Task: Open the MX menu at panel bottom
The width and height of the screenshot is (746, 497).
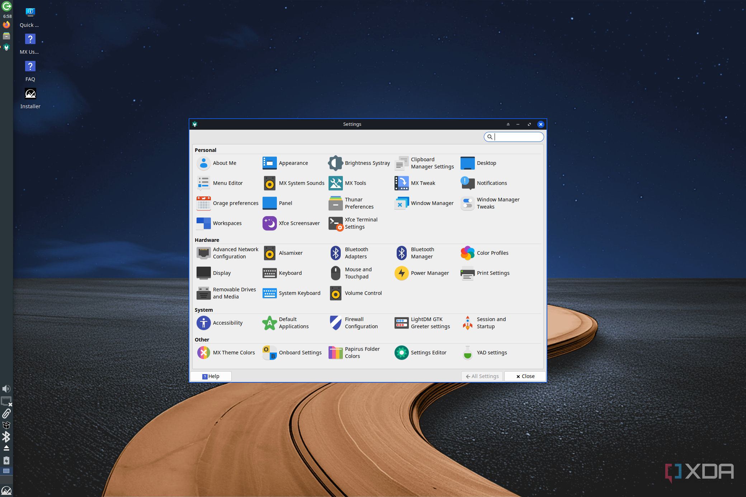Action: tap(6, 491)
